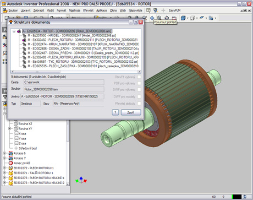Expand the Rotace 7 node
253x200 pixels.
click(4, 158)
